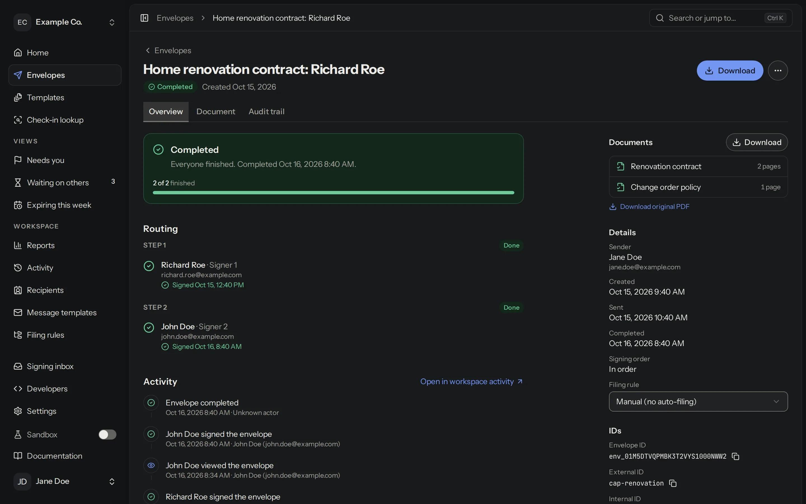Viewport: 806px width, 504px height.
Task: Open Signing inbox
Action: pos(65,366)
